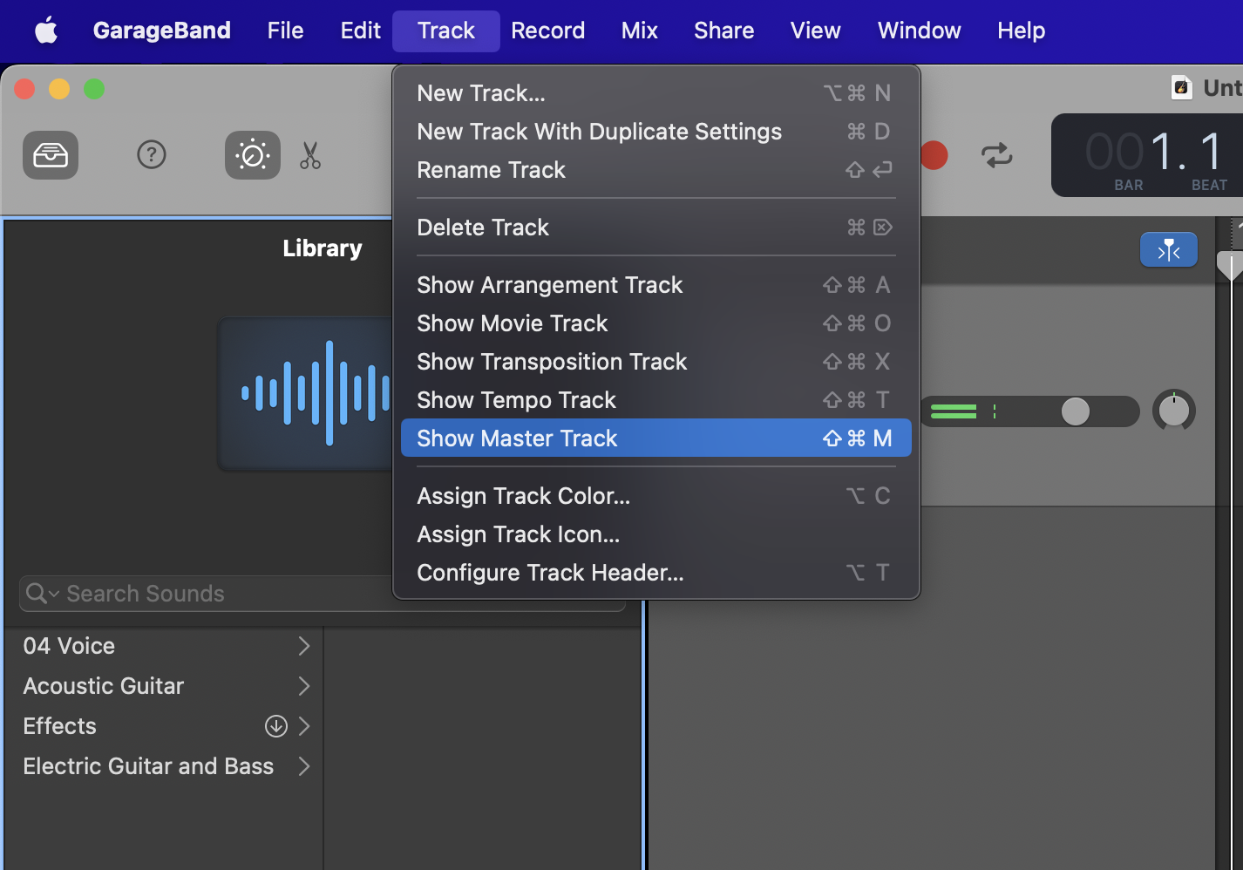Choose Configure Track Header…
Viewport: 1243px width, 870px height.
pos(656,573)
